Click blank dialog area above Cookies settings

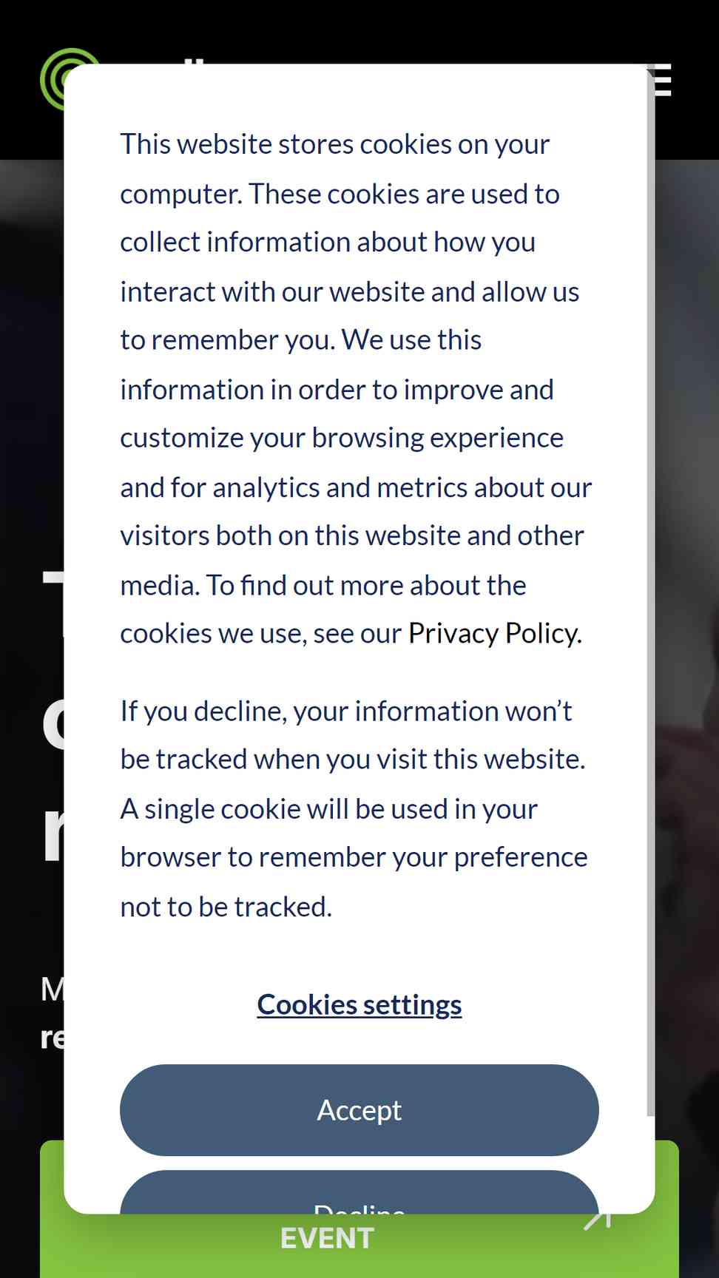click(359, 954)
